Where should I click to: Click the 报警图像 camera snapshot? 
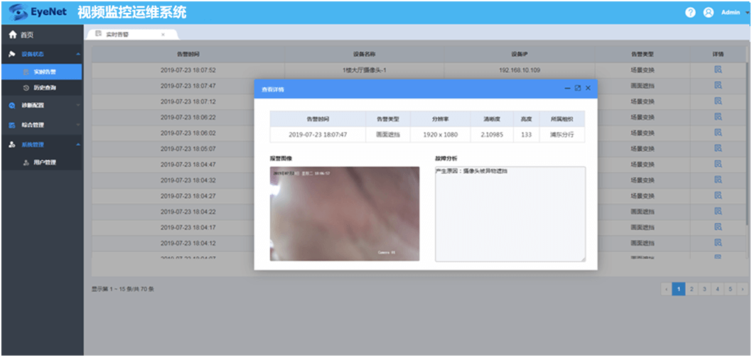click(344, 214)
